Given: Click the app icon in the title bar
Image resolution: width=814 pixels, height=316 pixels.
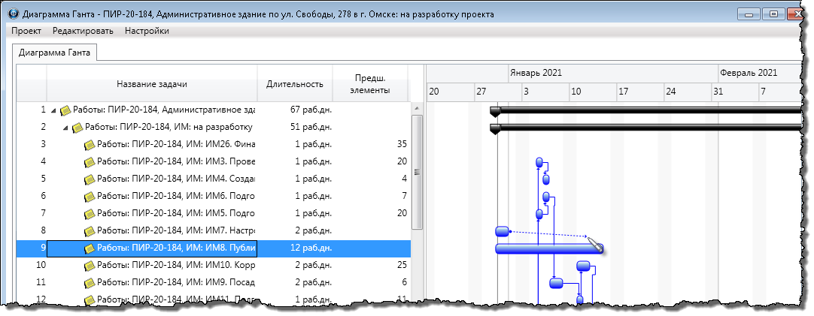Looking at the screenshot, I should (11, 14).
